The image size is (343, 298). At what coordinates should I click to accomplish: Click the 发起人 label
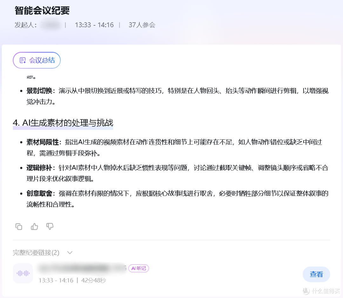click(x=25, y=25)
